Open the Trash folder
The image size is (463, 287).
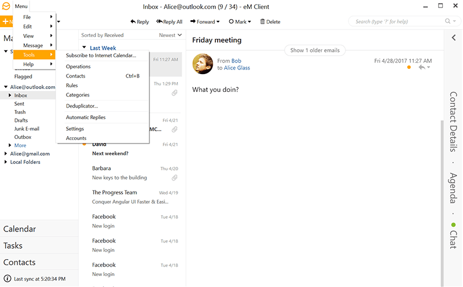20,112
